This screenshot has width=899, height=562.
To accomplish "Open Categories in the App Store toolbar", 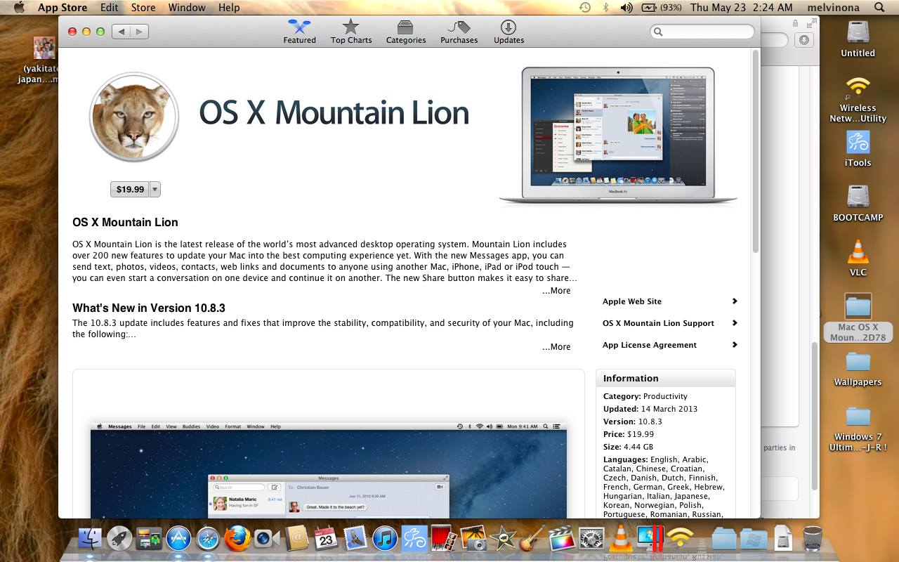I will pos(406,32).
